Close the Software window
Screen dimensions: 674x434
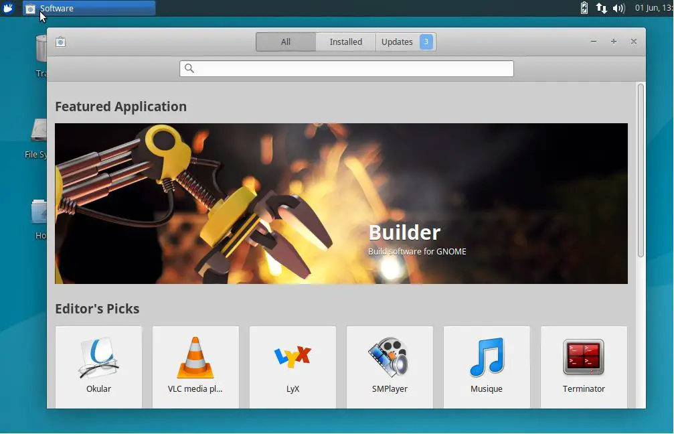(x=634, y=42)
